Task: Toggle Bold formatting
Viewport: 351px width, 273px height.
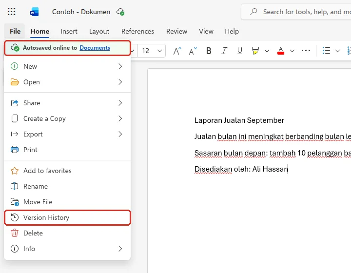Action: point(209,51)
